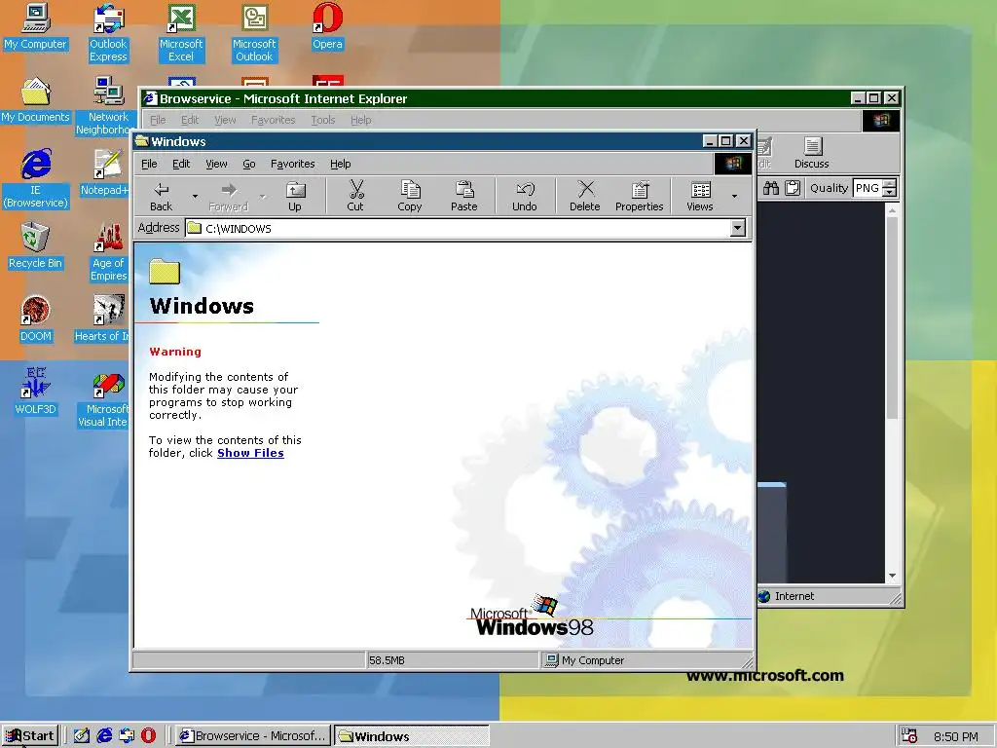Viewport: 997px width, 748px height.
Task: Select the Network Neighborhood desktop icon
Action: [105, 105]
